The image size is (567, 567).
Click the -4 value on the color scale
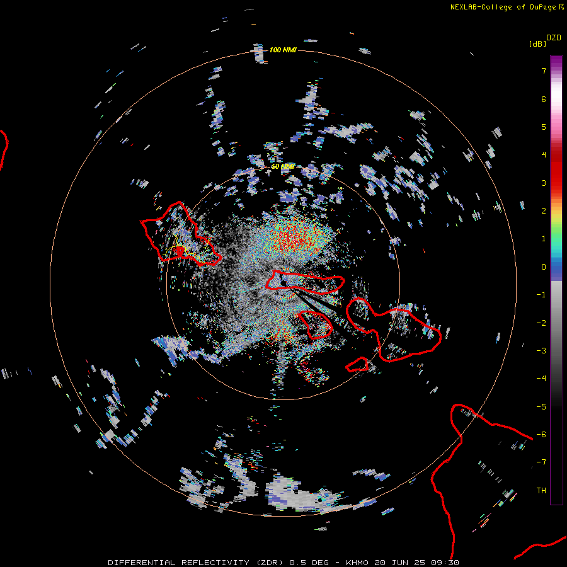click(541, 379)
